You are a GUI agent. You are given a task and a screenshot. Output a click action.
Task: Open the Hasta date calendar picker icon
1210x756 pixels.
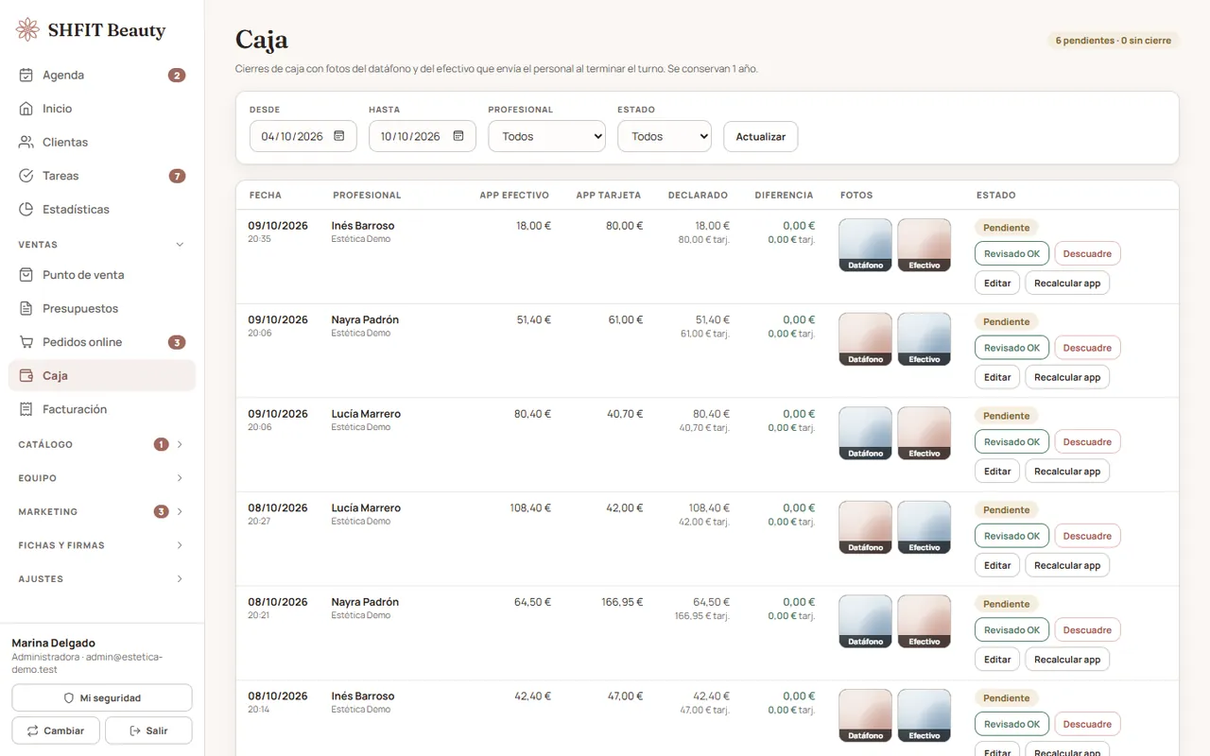pyautogui.click(x=458, y=136)
